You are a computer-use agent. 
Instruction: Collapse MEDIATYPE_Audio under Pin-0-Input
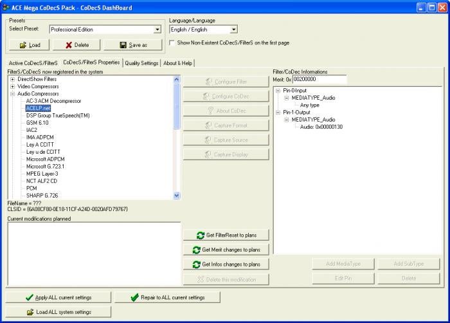pos(287,98)
